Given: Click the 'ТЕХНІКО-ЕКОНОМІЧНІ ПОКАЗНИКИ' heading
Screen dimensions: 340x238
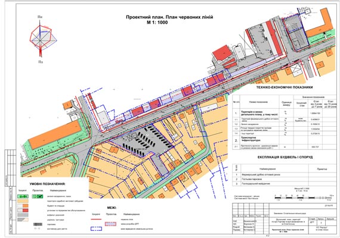Looking at the screenshot, I should pyautogui.click(x=285, y=87).
